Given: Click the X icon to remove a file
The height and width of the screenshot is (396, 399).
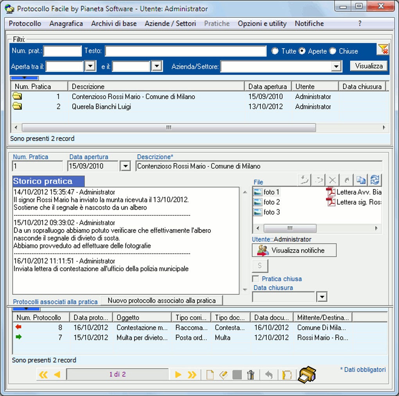Looking at the screenshot, I should click(332, 180).
